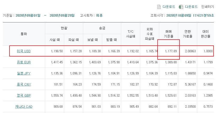Click the 송금 header group
Screen dimensions: 217x113
point(102,28)
